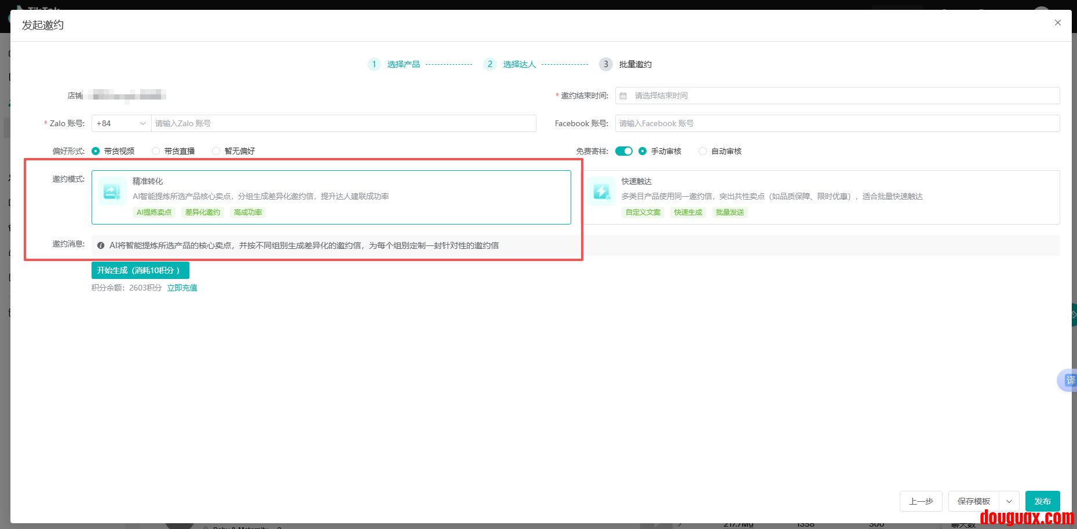Click 开始生成 (消耗10积分) button

click(140, 270)
